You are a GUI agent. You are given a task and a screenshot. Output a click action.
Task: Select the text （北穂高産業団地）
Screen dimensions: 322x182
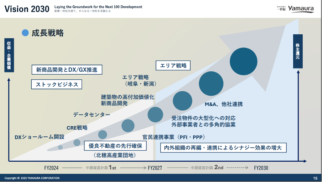[x=115, y=155]
